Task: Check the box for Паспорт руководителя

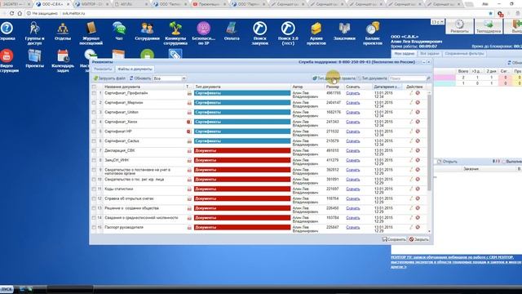Action: (x=94, y=228)
